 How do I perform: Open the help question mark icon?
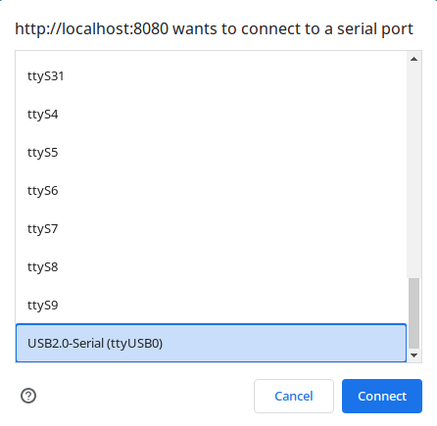tap(28, 396)
